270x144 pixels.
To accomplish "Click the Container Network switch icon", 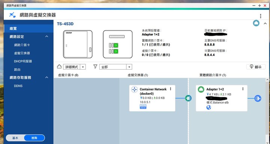I will (x=134, y=89).
